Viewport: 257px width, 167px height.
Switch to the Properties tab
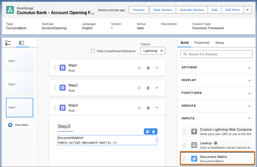point(202,43)
